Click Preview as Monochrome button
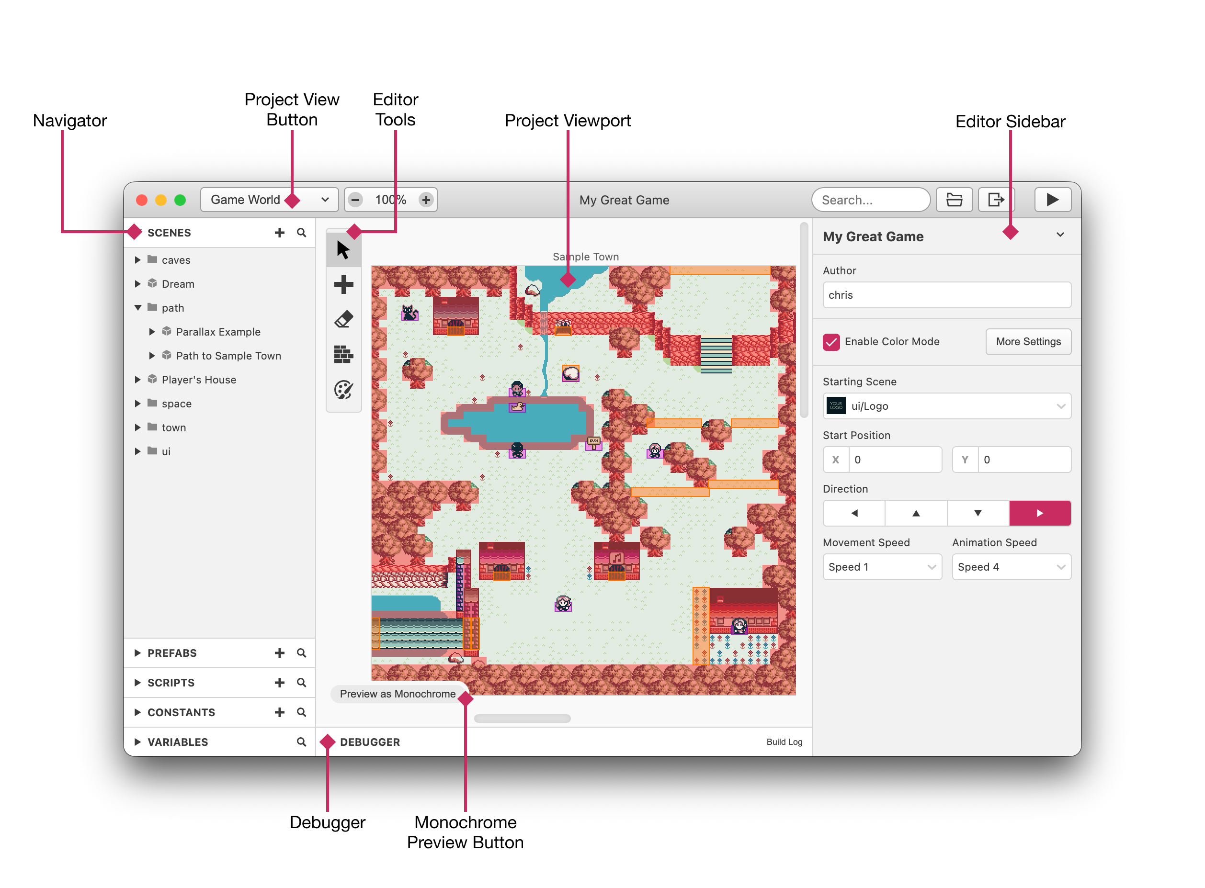The image size is (1205, 888). (x=397, y=694)
